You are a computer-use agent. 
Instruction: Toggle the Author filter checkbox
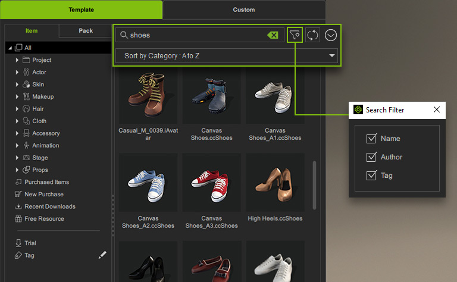(371, 157)
